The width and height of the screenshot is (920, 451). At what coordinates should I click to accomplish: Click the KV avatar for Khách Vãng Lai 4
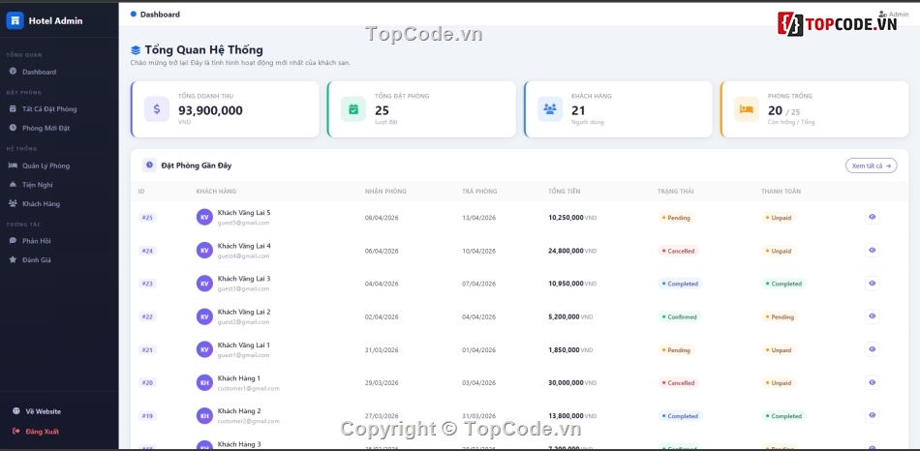(204, 251)
